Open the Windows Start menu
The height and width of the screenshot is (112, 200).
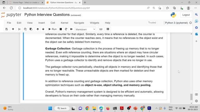[50, 108]
